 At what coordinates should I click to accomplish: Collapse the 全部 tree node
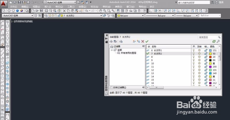(112, 50)
